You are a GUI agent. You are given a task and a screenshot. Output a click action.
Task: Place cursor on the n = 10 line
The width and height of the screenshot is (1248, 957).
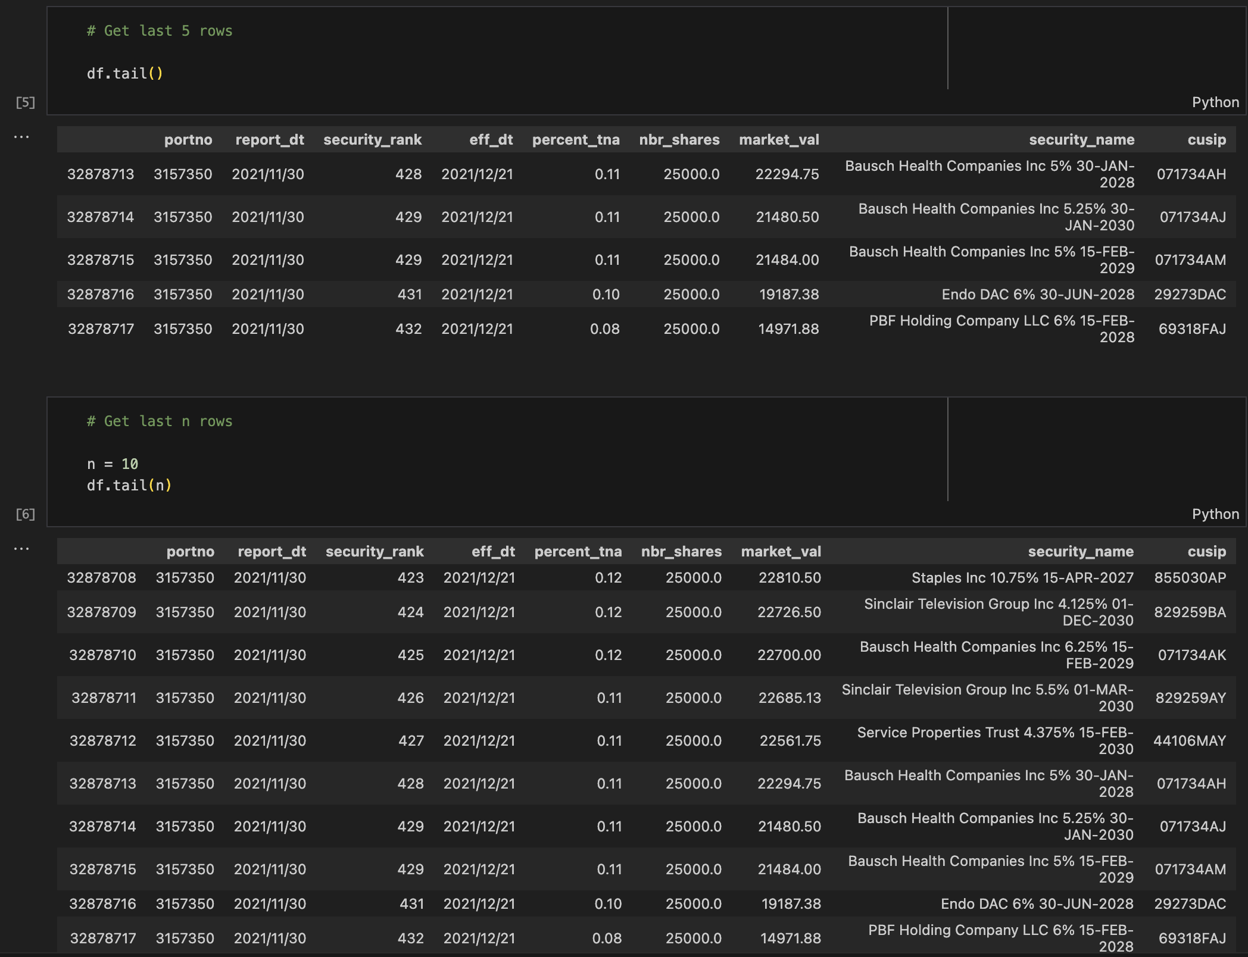coord(113,464)
